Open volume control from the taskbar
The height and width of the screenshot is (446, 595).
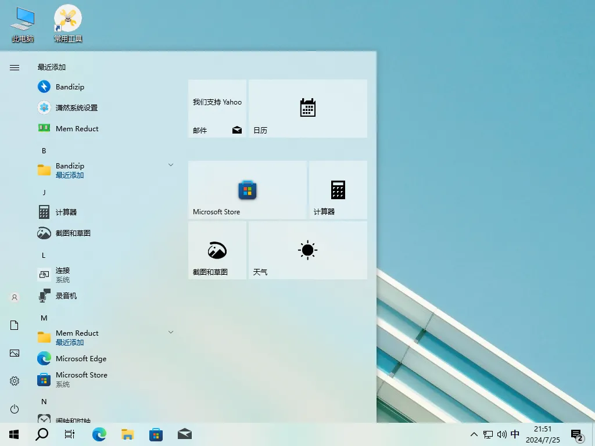point(502,434)
